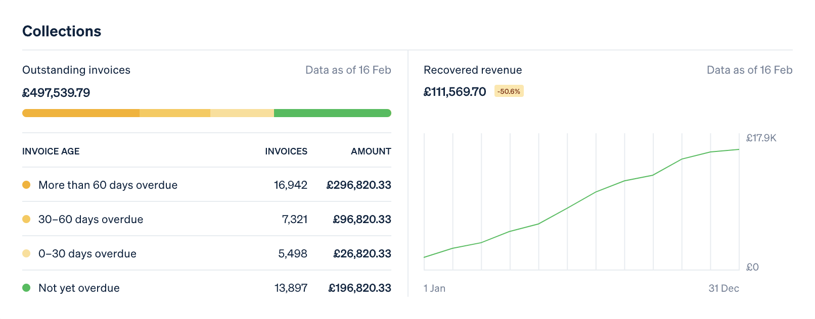Click the £296,820.33 amount
Viewport: 815px width, 319px height.
click(x=358, y=185)
